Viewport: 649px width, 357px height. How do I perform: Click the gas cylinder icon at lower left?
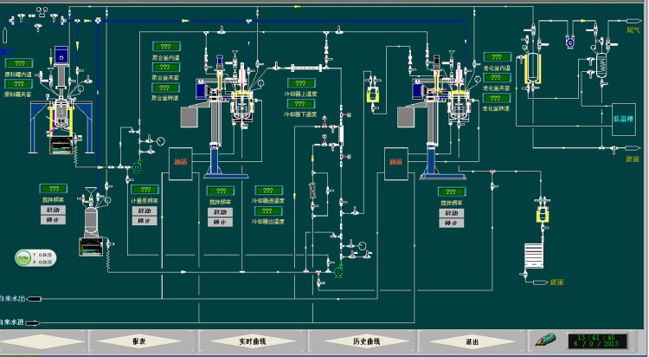coord(90,225)
